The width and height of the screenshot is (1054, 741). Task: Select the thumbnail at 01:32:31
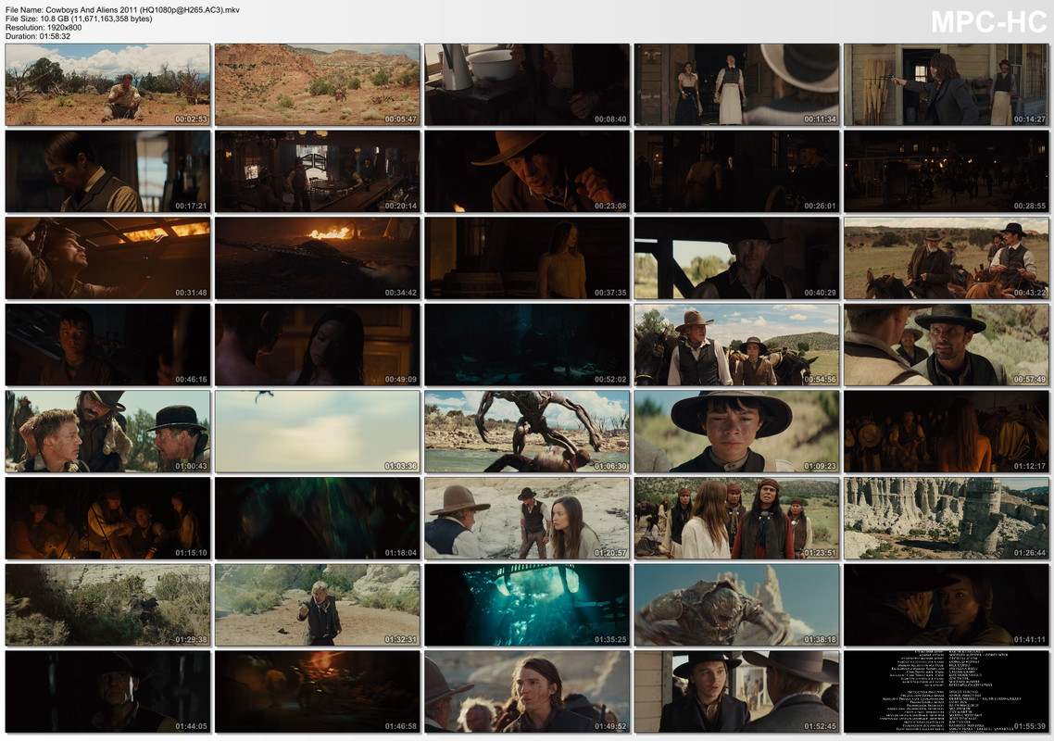(318, 605)
